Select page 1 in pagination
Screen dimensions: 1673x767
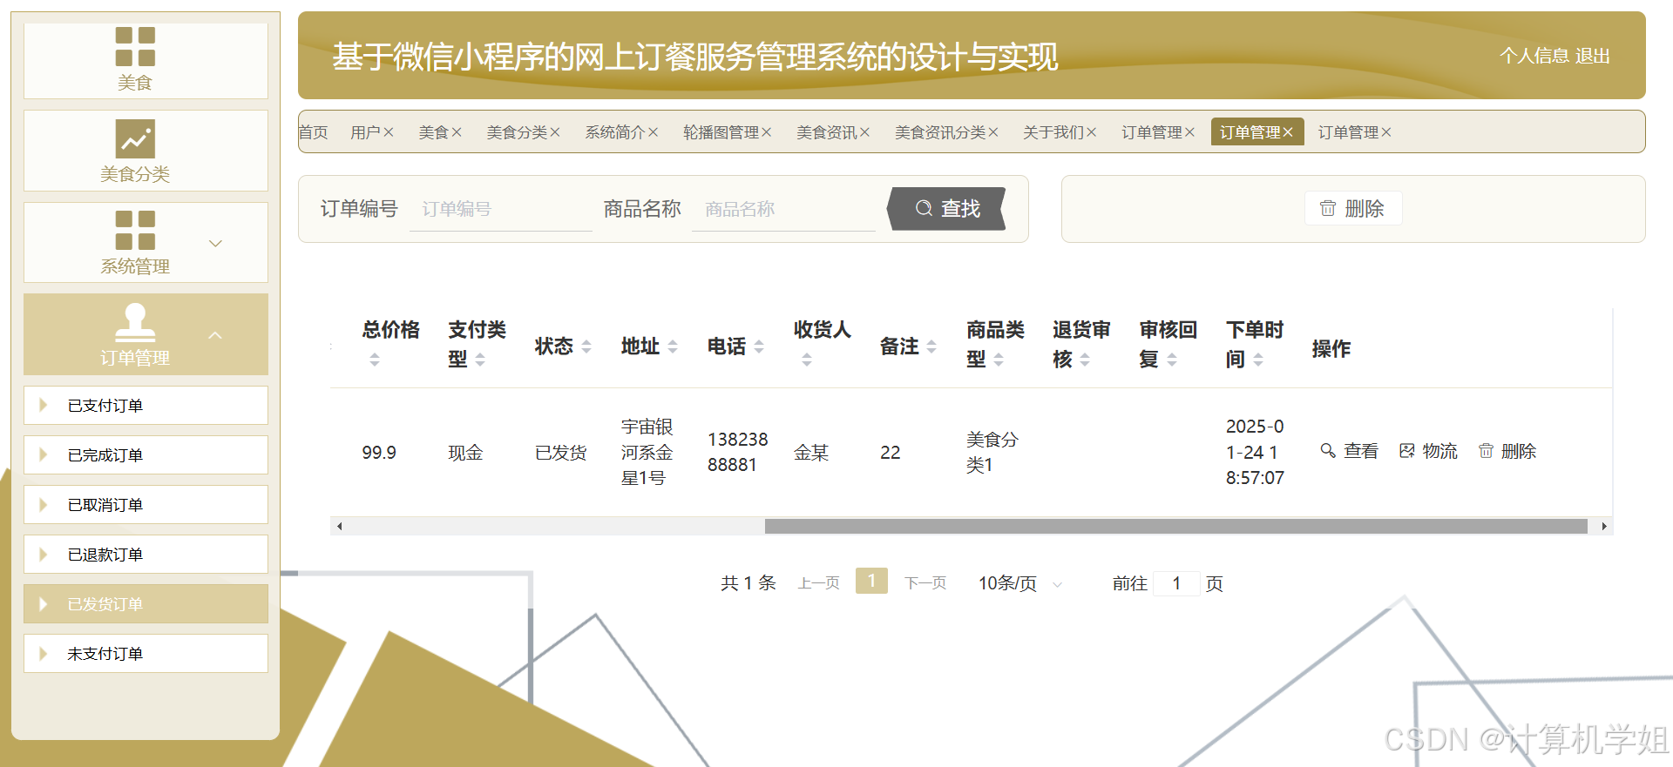871,582
